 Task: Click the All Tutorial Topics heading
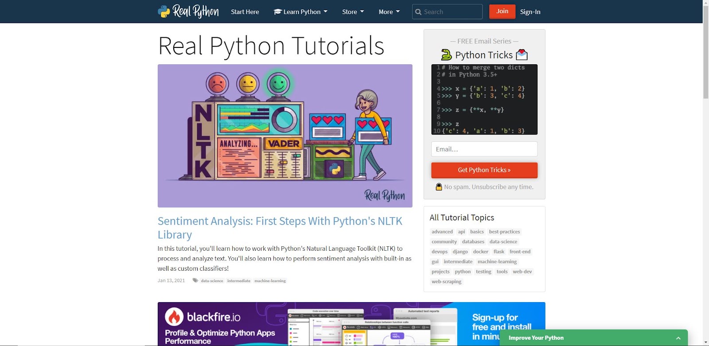pyautogui.click(x=462, y=218)
